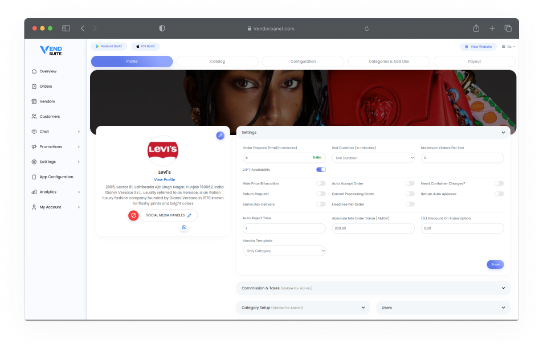This screenshot has width=543, height=352.
Task: Open the Vendor Template dropdown
Action: [x=284, y=251]
